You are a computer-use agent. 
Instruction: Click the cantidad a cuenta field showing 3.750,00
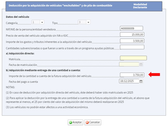click(132, 75)
